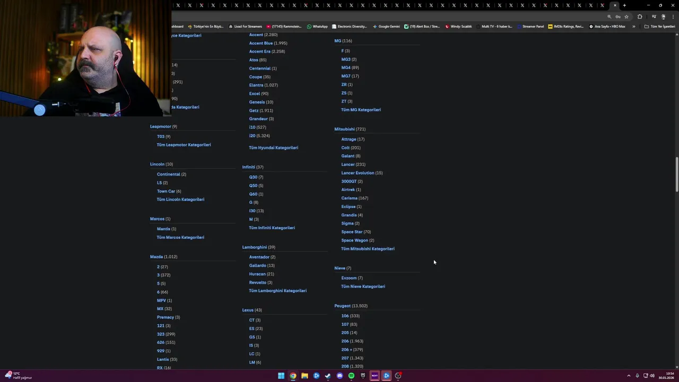Screen dimensions: 679x382
Task: Click the volume icon in the system tray
Action: (652, 376)
